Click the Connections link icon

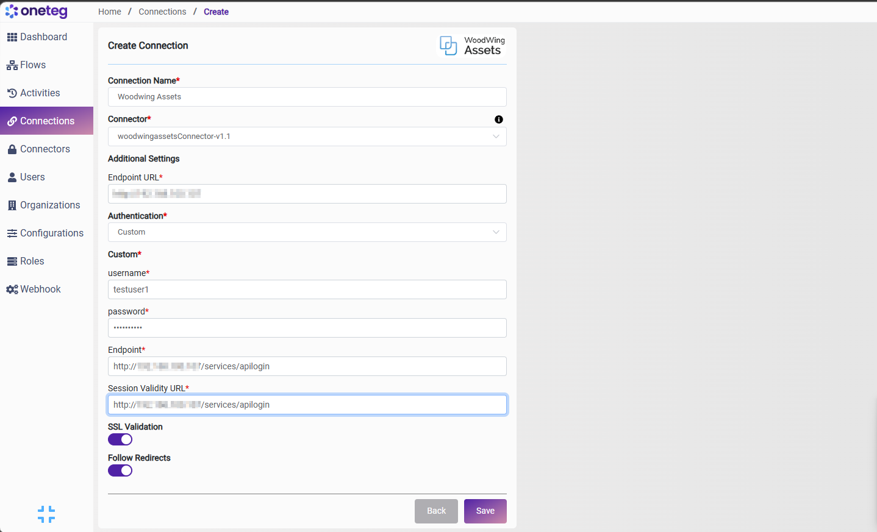(12, 121)
